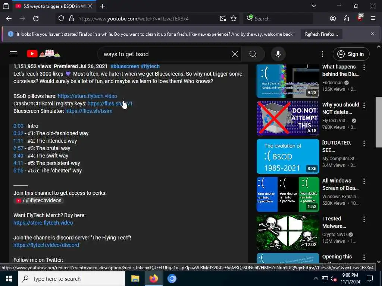
Task: Dismiss the Firefox notification bar
Action: 373,34
